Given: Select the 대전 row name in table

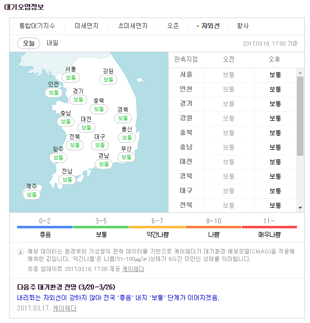Looking at the screenshot, I should click(x=186, y=161).
